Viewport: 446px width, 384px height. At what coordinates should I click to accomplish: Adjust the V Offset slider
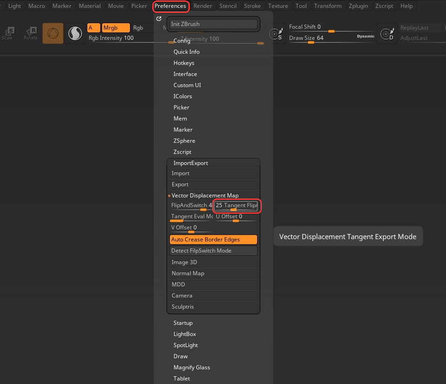pyautogui.click(x=191, y=228)
